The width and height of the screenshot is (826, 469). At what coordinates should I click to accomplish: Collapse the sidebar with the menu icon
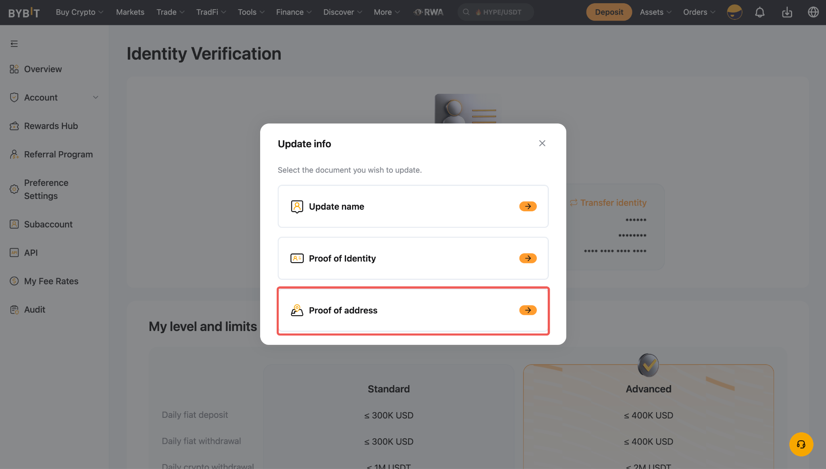tap(14, 44)
